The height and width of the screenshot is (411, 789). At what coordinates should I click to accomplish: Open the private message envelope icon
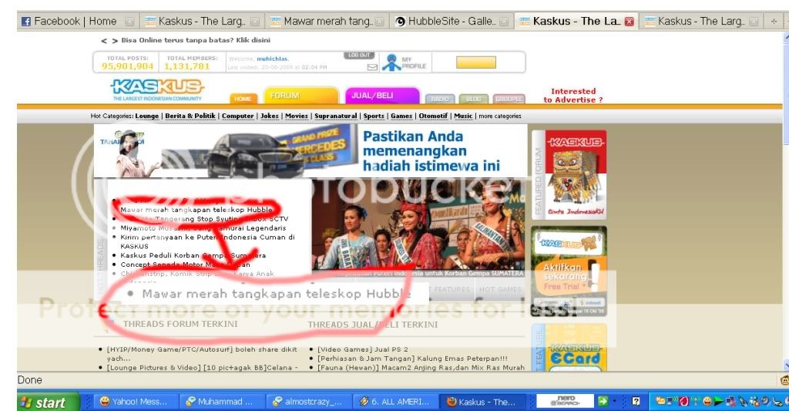372,67
